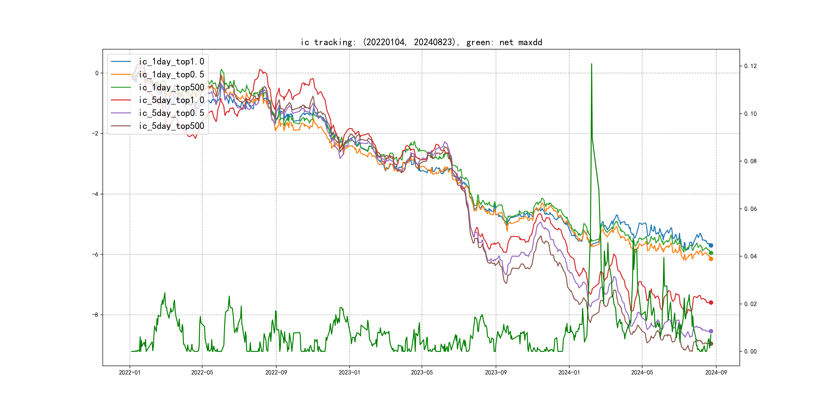This screenshot has height=411, width=822.
Task: Click the 2022-09 x-axis tick label
Action: tap(276, 372)
